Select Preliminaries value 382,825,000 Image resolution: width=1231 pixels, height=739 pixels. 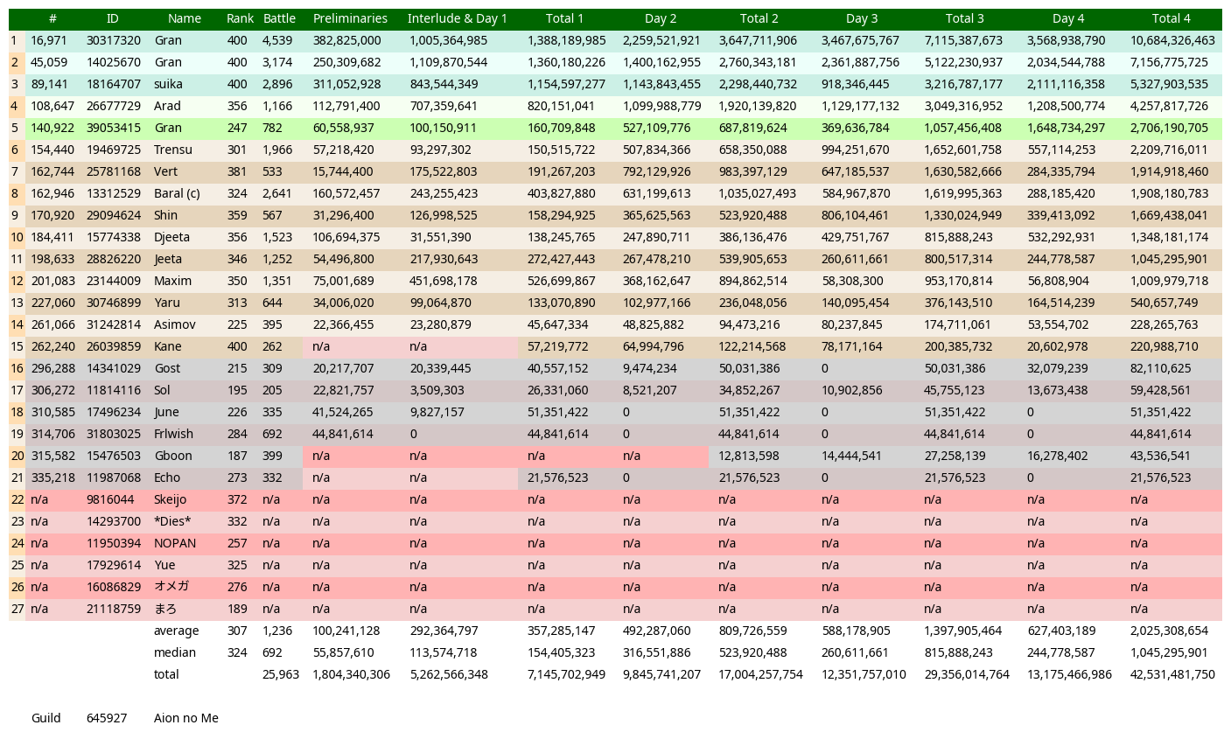[x=346, y=40]
